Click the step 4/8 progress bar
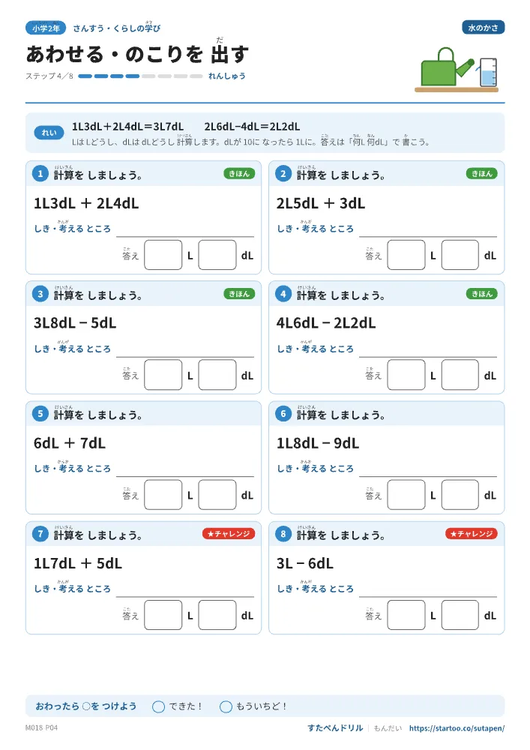Screen dimensions: 530x750 pos(140,76)
